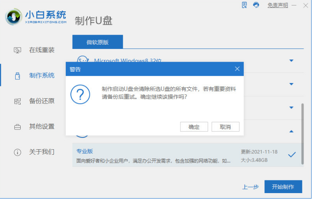The height and width of the screenshot is (199, 312).
Task: Close the 警告 dialog with X
Action: tap(237, 69)
